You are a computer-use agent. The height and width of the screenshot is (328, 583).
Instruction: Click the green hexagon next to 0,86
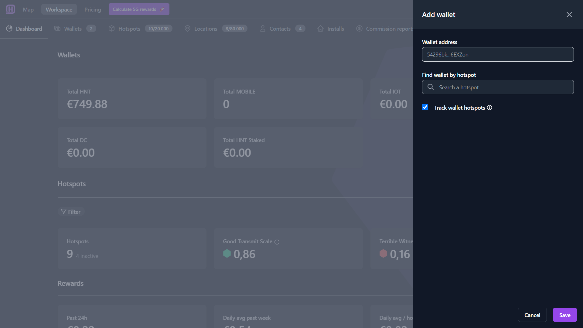pos(227,254)
